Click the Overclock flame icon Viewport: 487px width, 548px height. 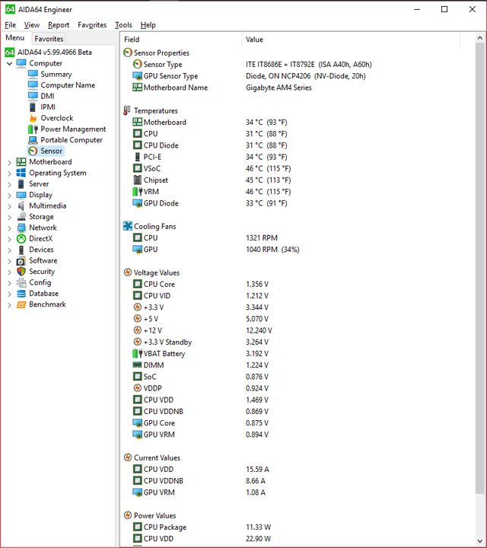(x=33, y=118)
